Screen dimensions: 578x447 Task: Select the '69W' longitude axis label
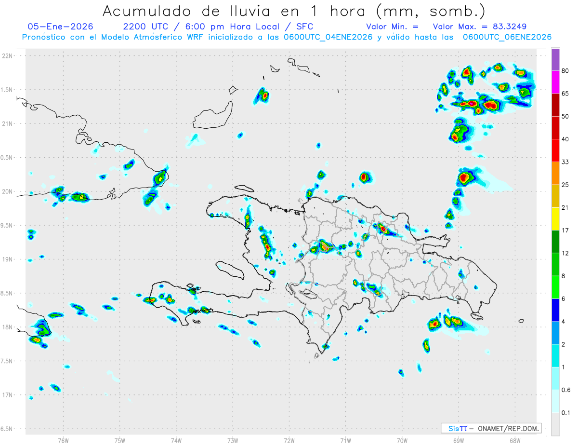[x=459, y=441]
